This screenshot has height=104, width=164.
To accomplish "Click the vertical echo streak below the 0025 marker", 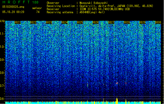I will pyautogui.click(x=87, y=84).
